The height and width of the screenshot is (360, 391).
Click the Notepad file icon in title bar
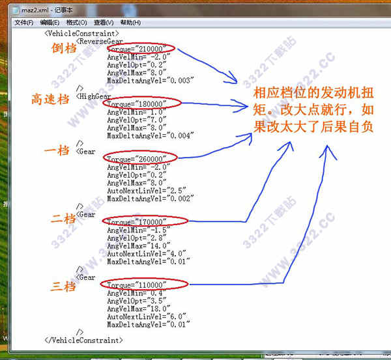[16, 10]
